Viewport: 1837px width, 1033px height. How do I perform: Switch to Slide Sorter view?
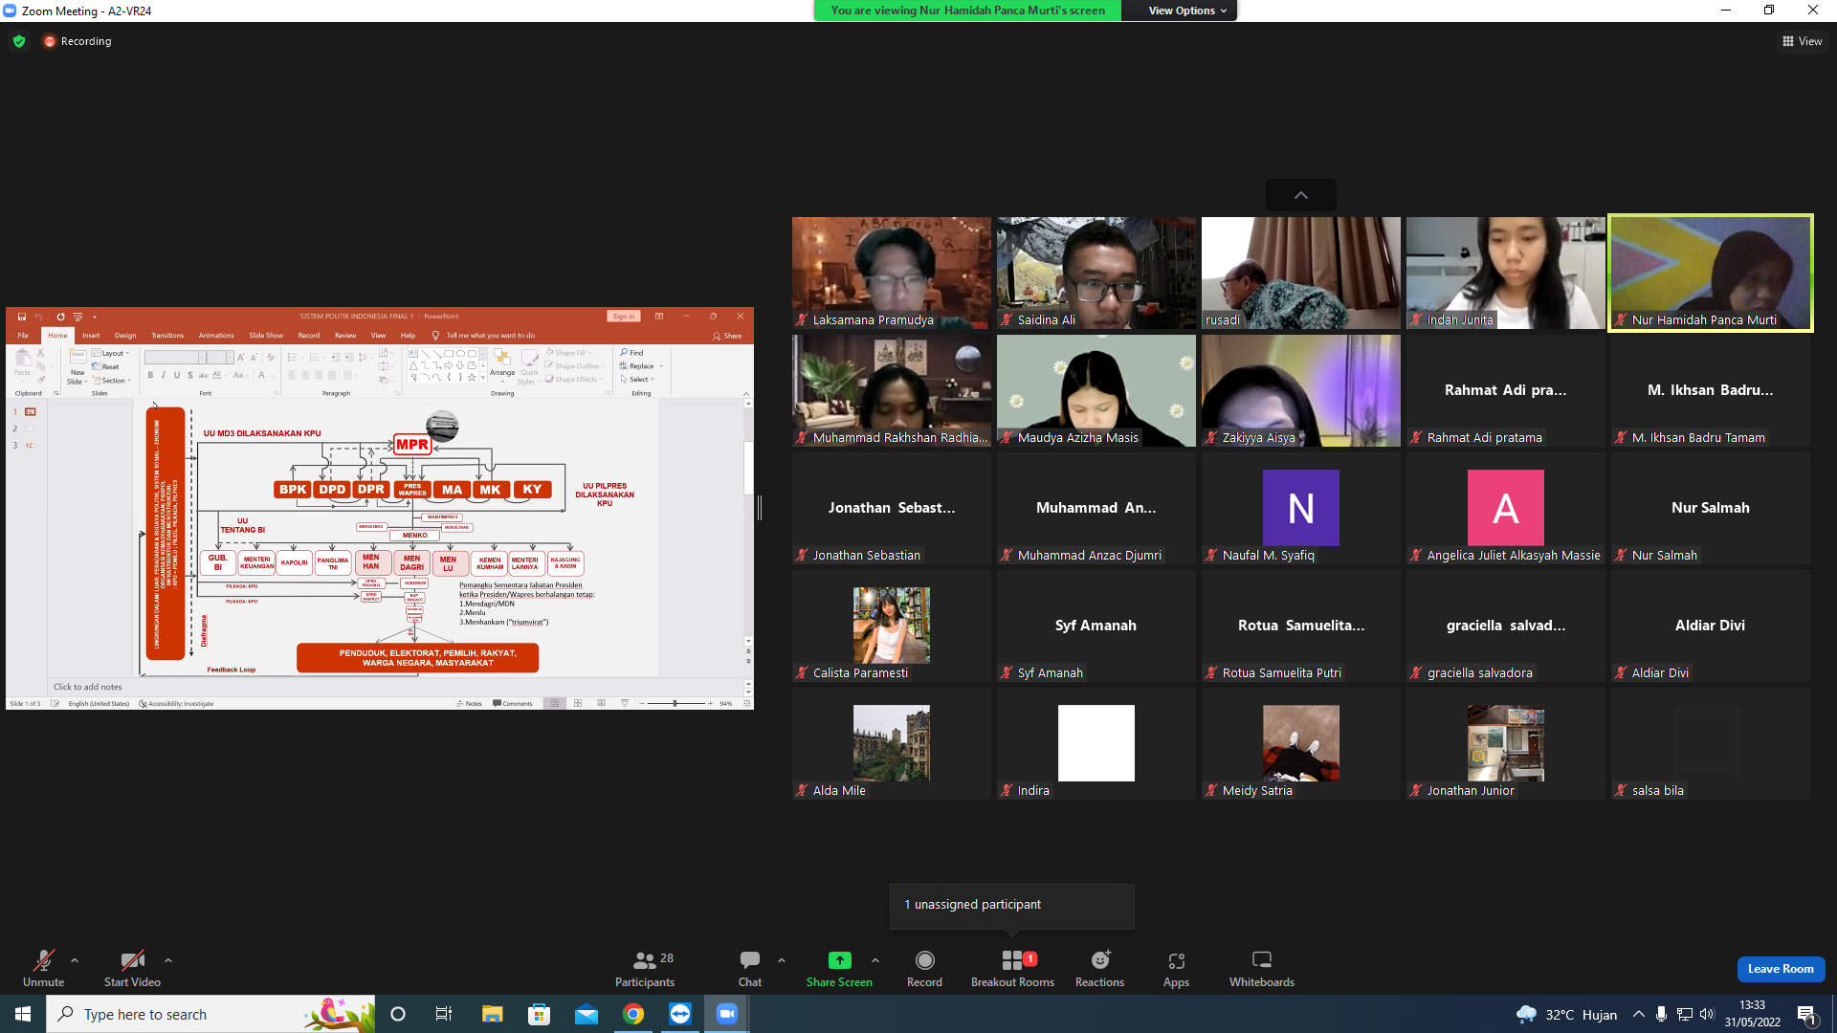[x=578, y=704]
